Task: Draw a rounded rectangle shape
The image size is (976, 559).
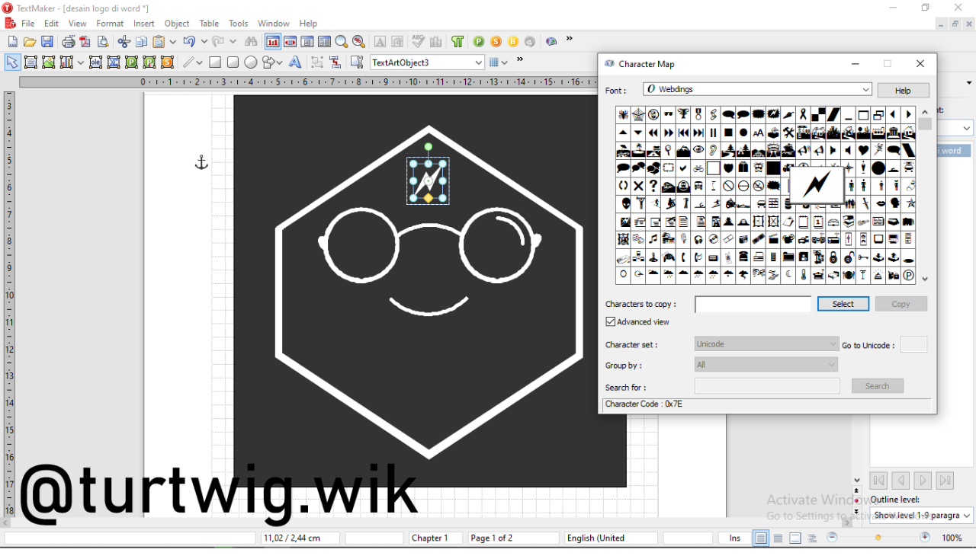Action: tap(233, 62)
